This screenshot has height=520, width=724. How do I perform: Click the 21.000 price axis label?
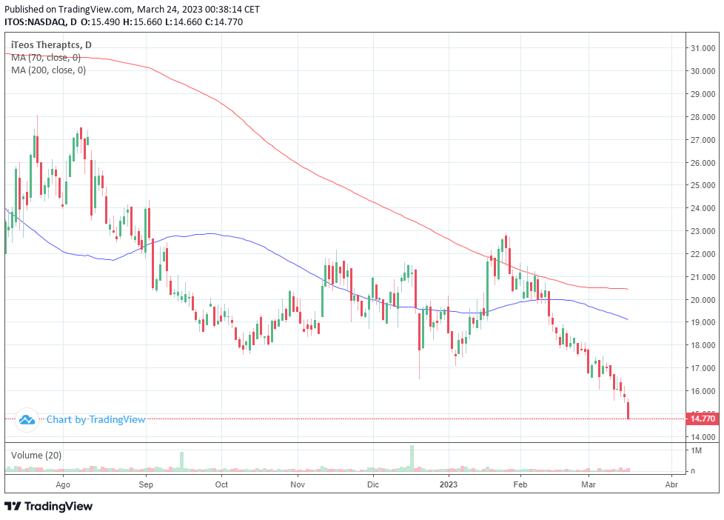click(703, 277)
